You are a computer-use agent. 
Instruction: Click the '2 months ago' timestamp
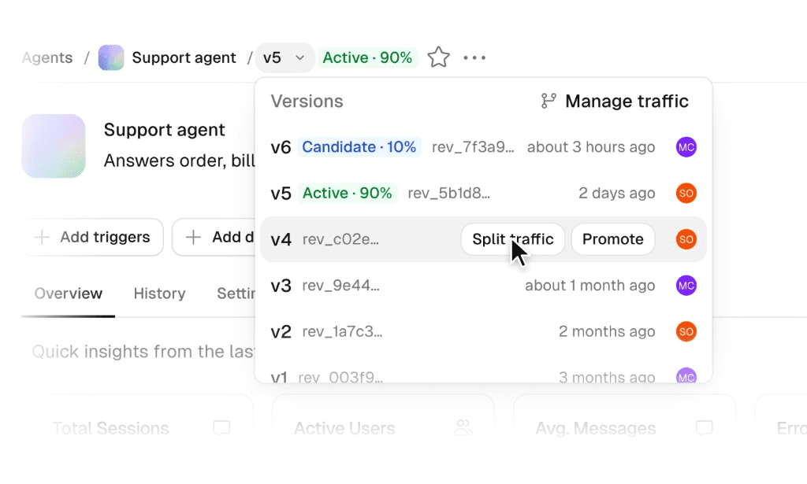point(607,332)
